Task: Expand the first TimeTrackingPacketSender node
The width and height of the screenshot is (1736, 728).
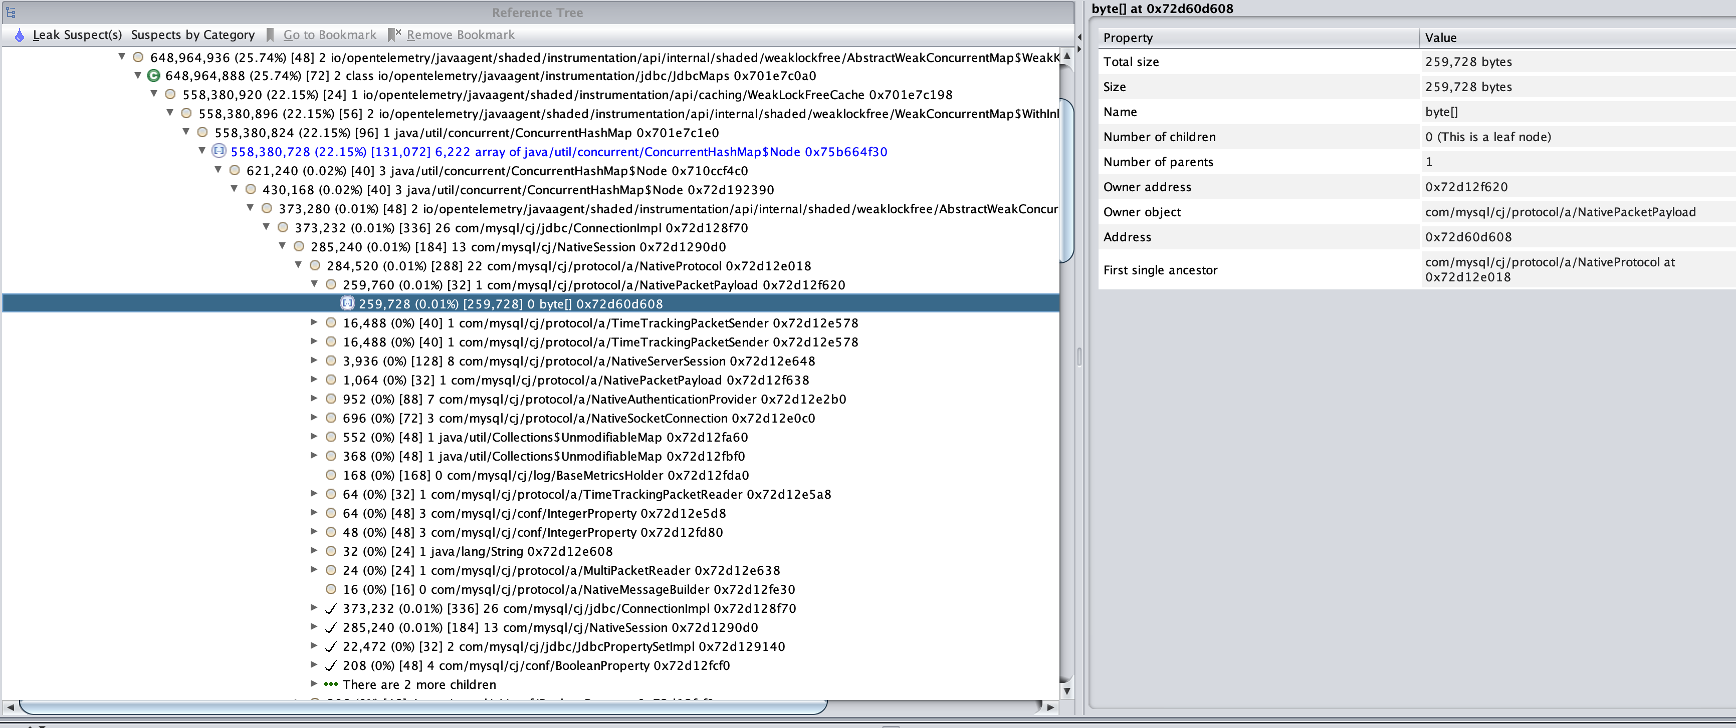Action: pyautogui.click(x=314, y=322)
